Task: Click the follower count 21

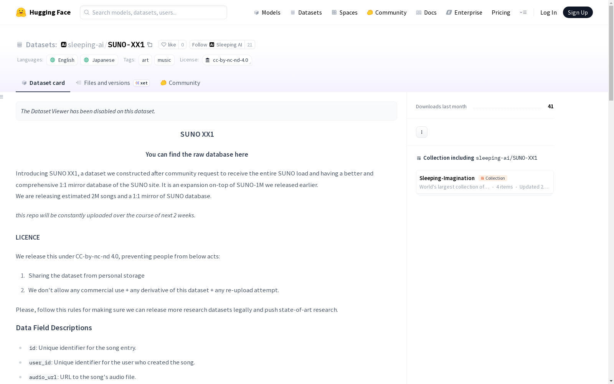Action: tap(250, 45)
